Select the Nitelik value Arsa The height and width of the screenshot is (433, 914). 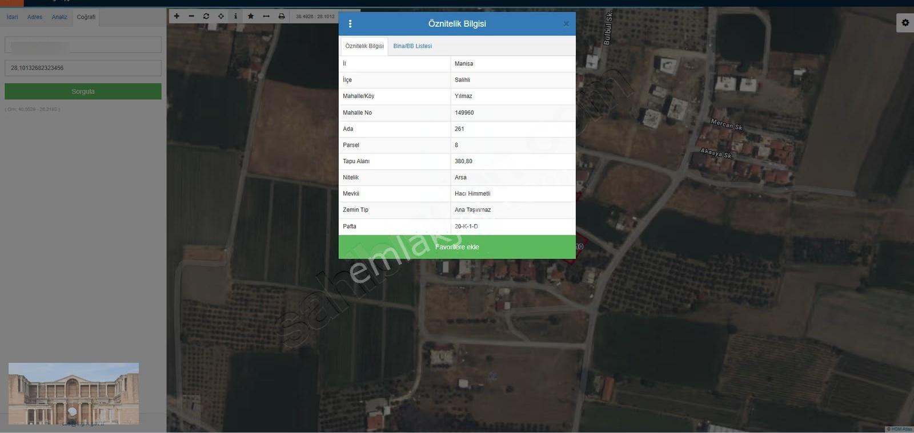(460, 177)
